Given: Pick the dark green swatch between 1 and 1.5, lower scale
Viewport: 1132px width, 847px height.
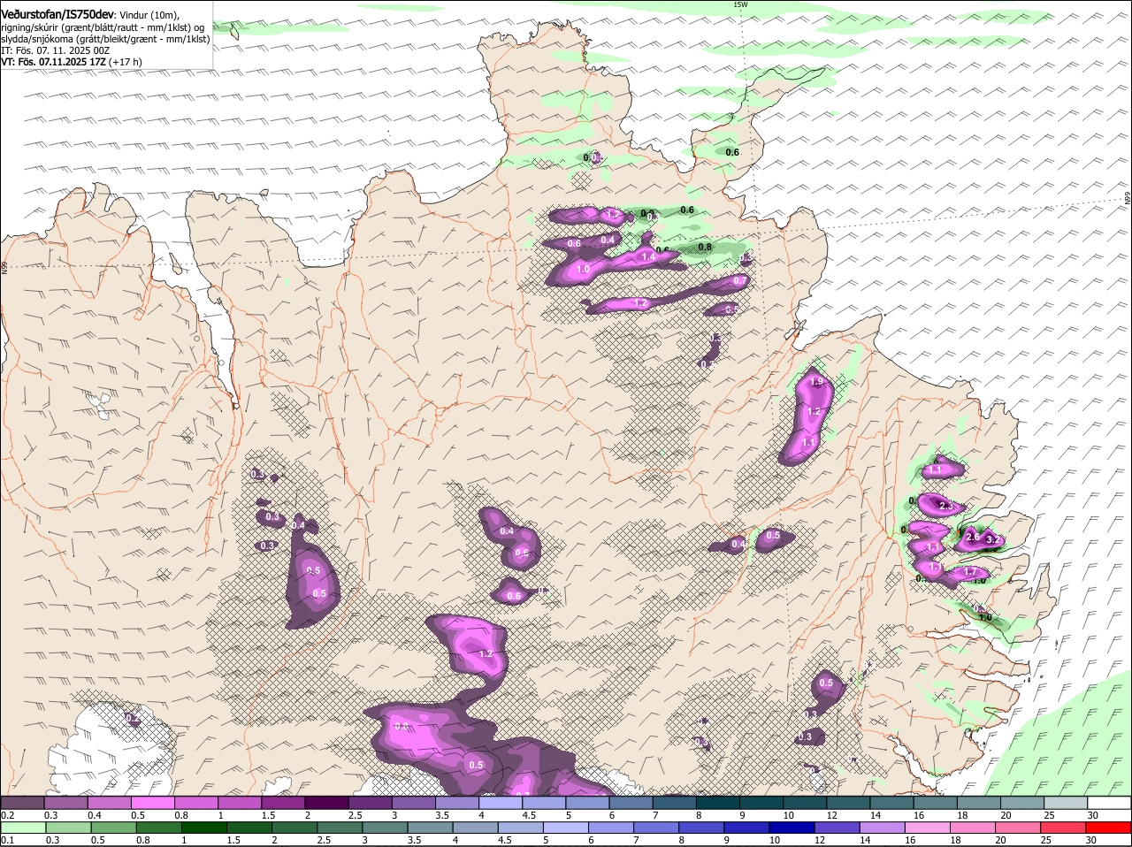Looking at the screenshot, I should (204, 828).
